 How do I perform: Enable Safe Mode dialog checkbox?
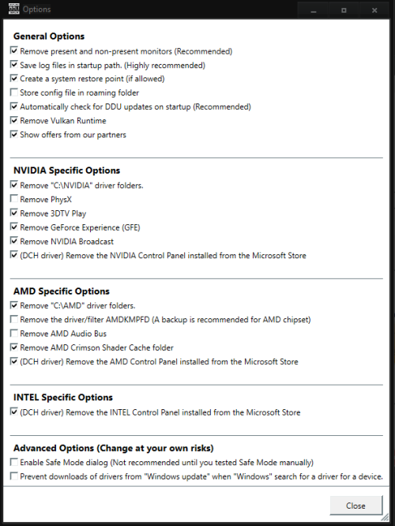click(x=13, y=462)
